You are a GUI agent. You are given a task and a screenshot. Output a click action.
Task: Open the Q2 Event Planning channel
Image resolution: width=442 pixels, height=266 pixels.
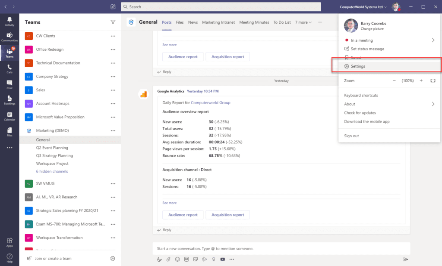pos(52,148)
